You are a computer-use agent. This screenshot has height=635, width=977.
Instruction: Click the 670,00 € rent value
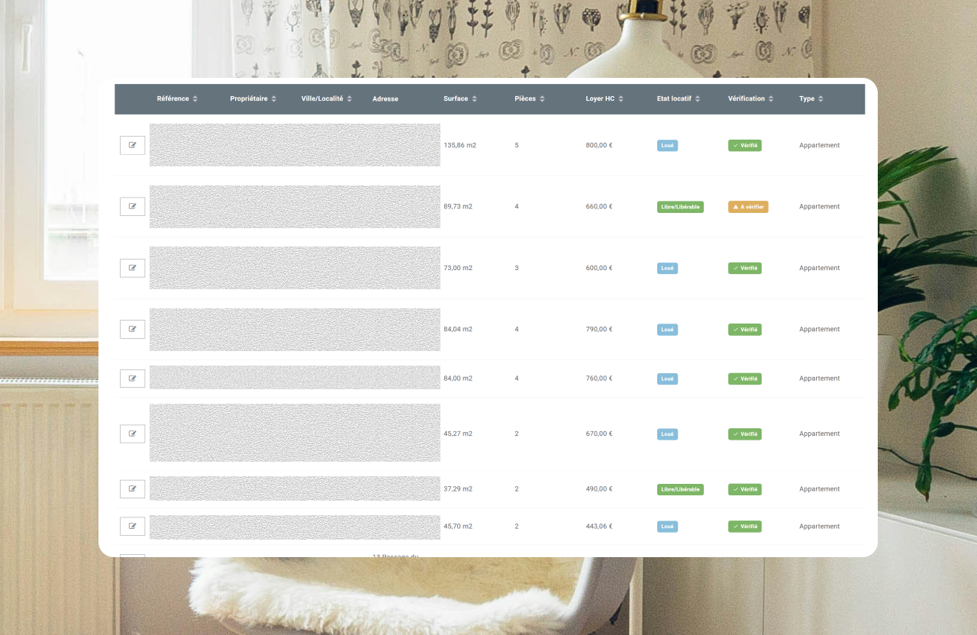coord(599,434)
